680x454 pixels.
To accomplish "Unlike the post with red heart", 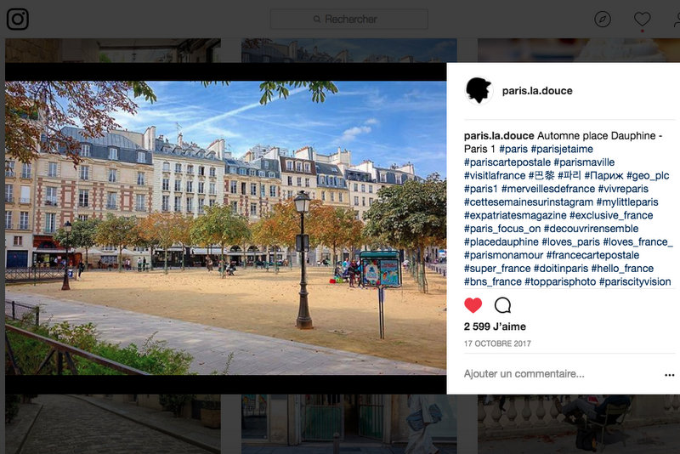I will [x=473, y=305].
